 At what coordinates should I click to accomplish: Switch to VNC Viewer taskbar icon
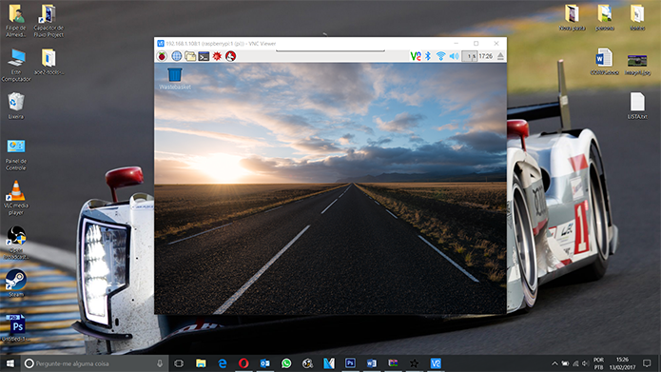[436, 363]
